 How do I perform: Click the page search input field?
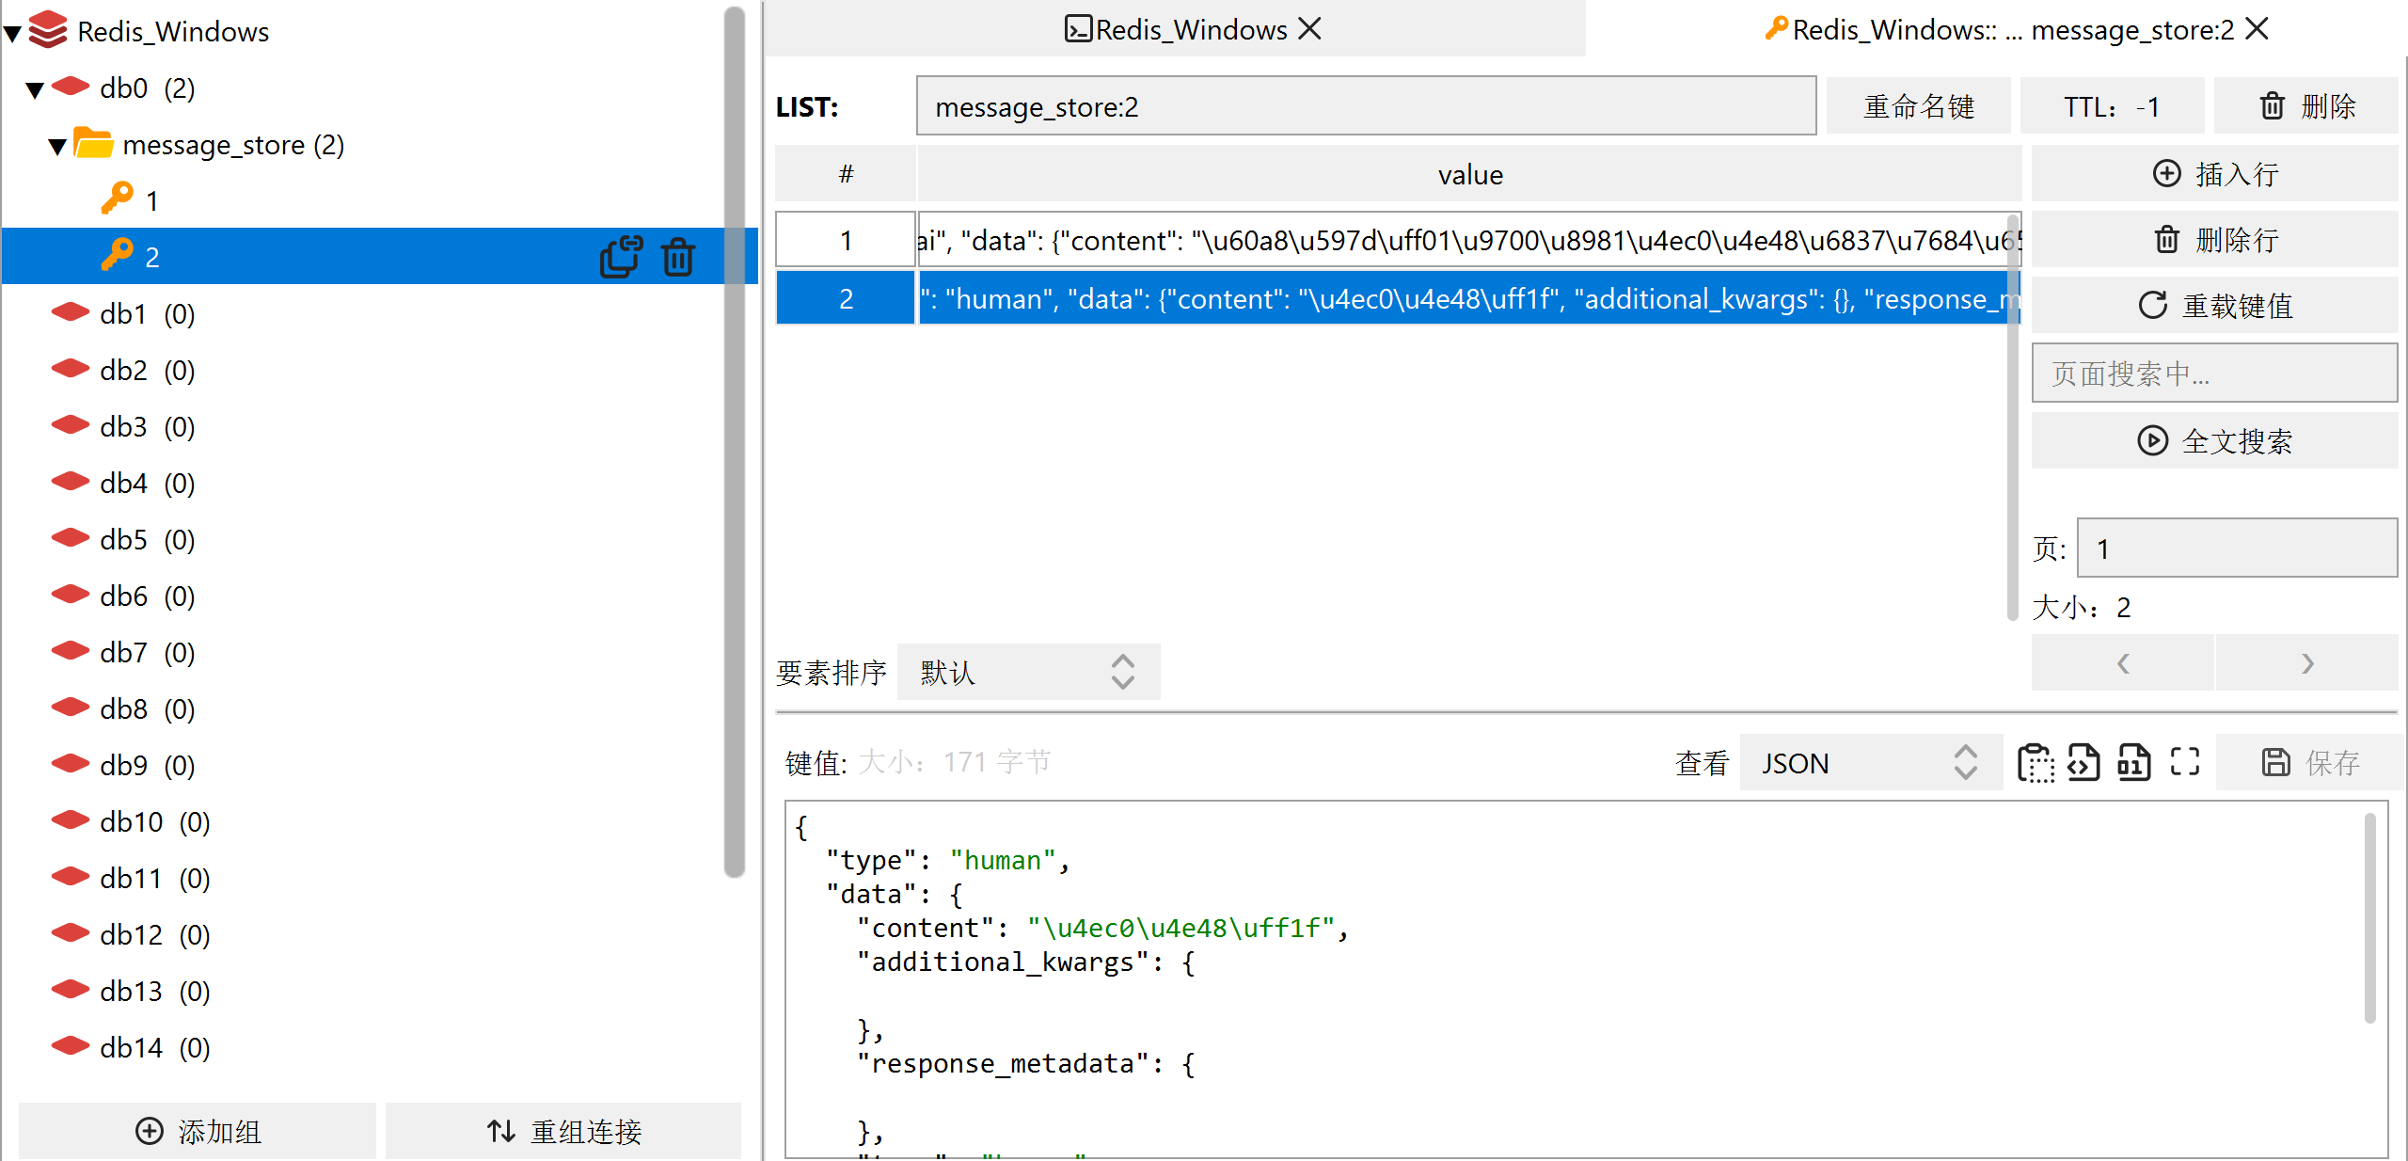pos(2213,374)
